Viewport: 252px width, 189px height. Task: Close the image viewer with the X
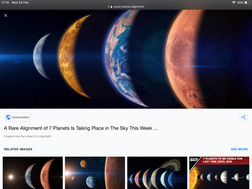pos(6,15)
